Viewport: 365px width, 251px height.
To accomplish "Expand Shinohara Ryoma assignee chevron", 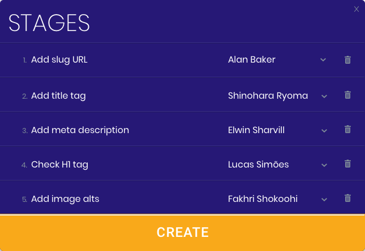I will click(324, 96).
